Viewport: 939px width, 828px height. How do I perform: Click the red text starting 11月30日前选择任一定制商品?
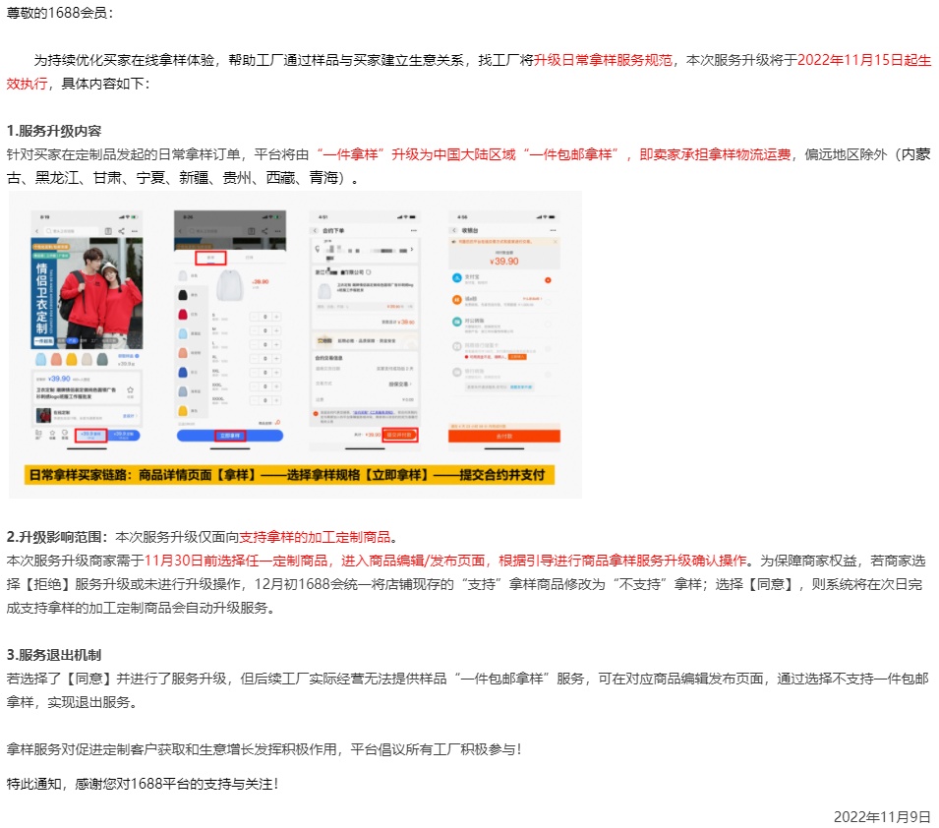point(445,561)
